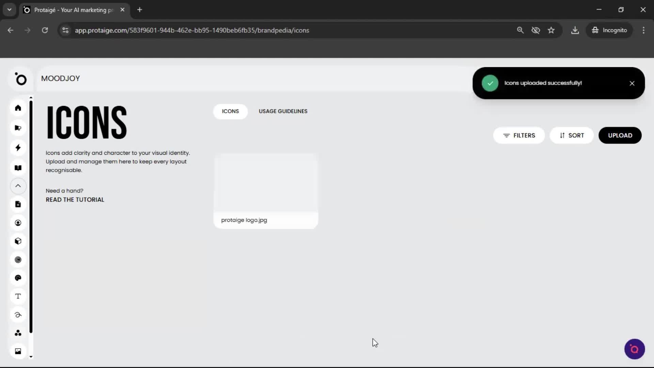
Task: Collapse the sidebar section with chevron
Action: (18, 186)
